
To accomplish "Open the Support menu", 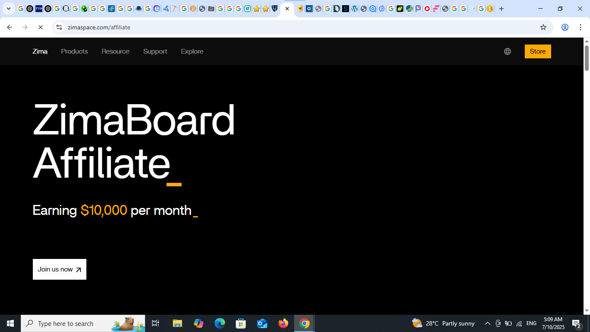I will 155,51.
